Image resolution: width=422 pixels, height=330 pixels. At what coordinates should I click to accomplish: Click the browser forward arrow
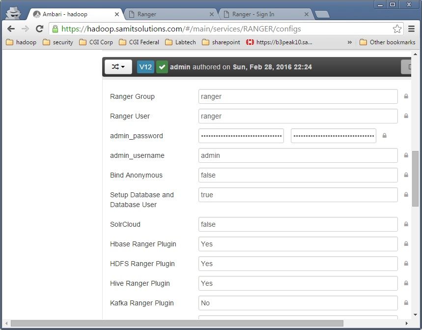click(25, 29)
